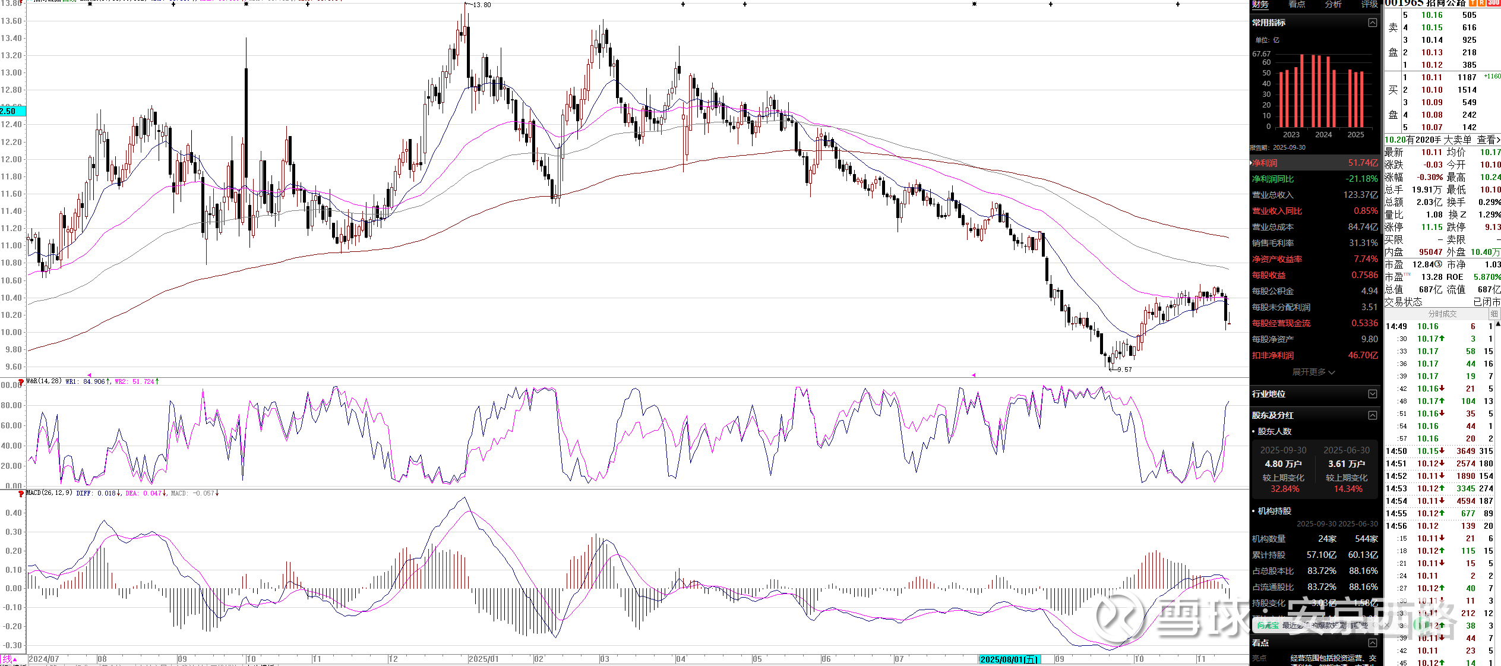Click the 查看> large order link

(1488, 140)
